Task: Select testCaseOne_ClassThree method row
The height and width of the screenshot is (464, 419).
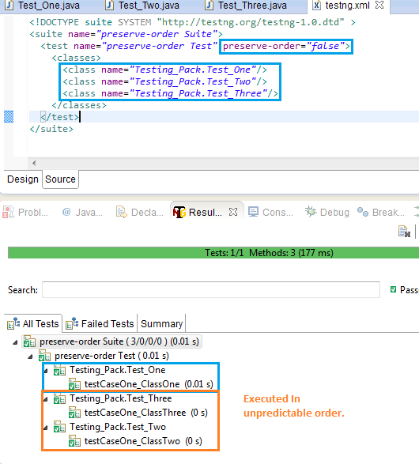Action: click(138, 413)
